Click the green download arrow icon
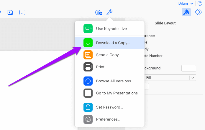Viewport: 205px width, 130px height. (x=88, y=43)
